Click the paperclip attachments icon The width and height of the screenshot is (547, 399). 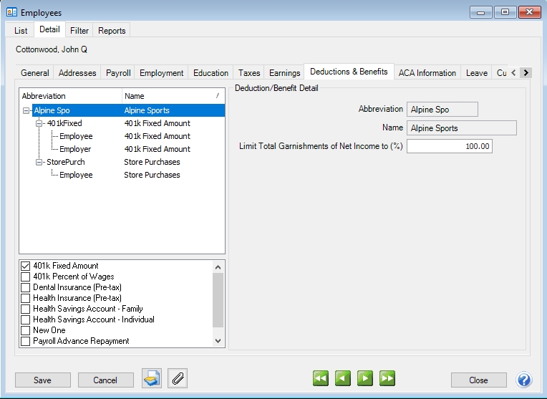(x=178, y=379)
